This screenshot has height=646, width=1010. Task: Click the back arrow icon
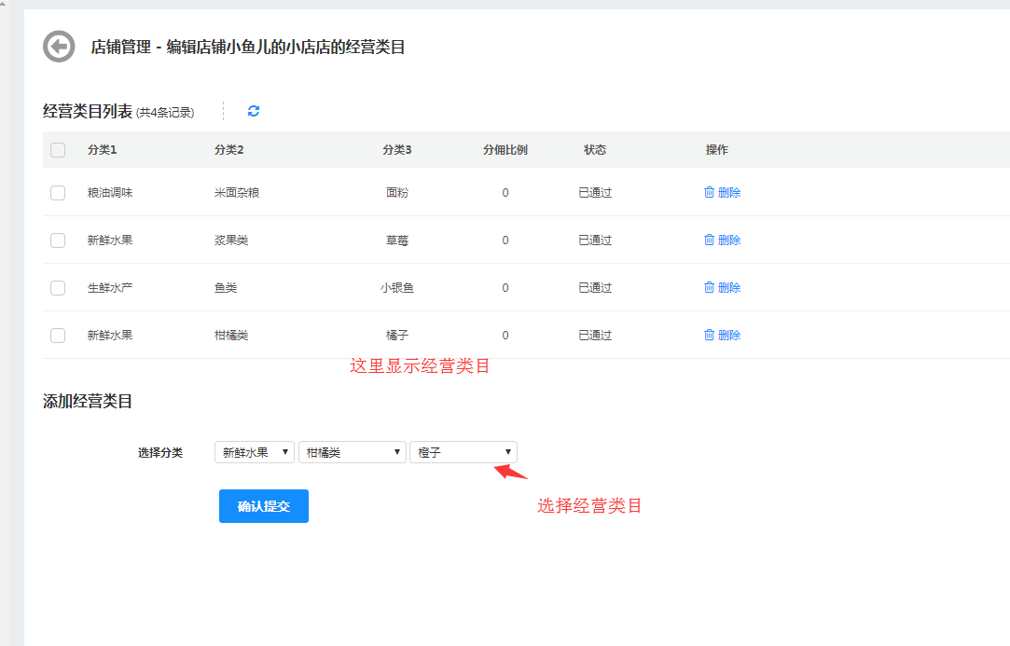pos(59,47)
